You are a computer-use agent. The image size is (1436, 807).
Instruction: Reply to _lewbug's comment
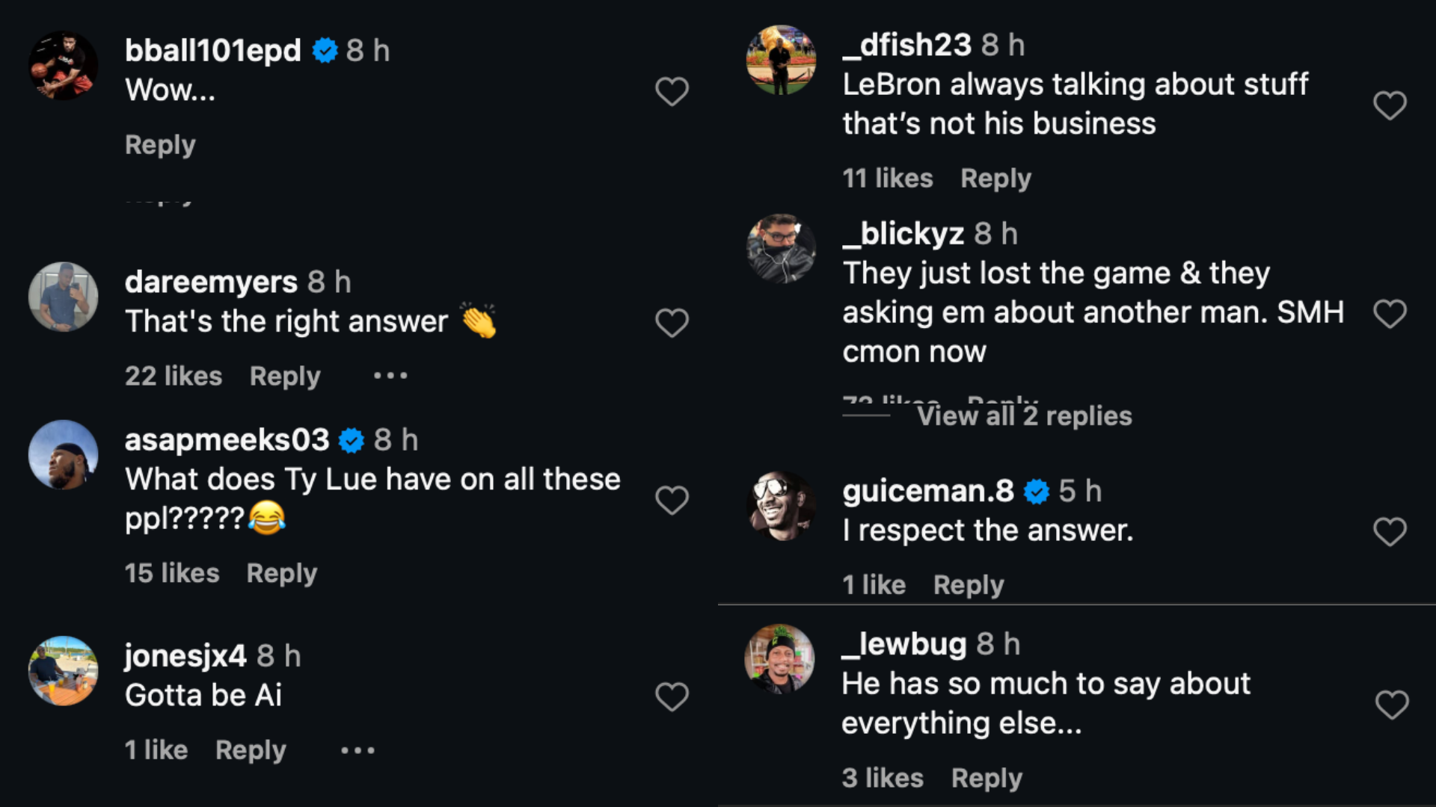point(986,779)
